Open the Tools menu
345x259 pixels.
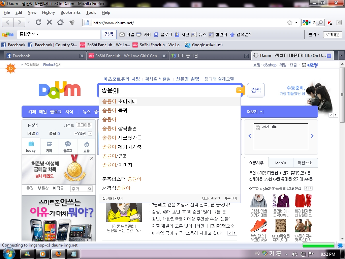(x=91, y=12)
